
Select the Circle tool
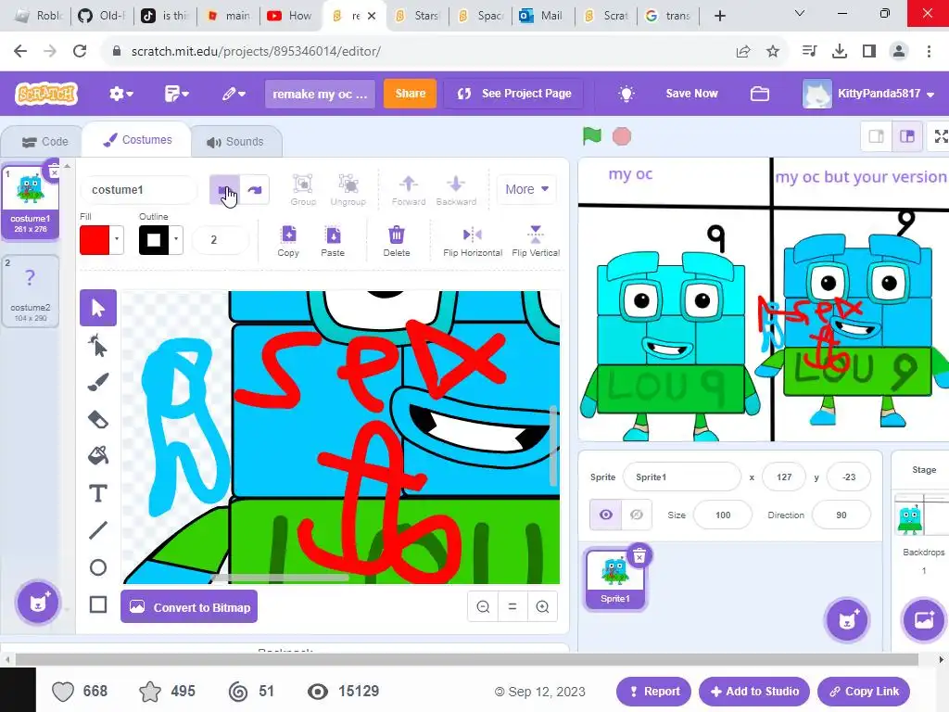click(x=98, y=567)
